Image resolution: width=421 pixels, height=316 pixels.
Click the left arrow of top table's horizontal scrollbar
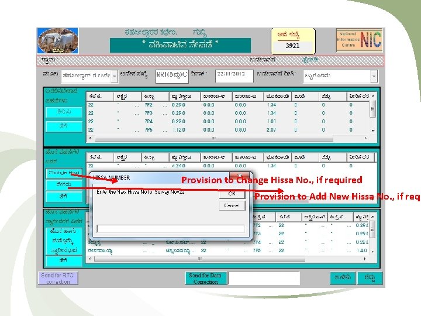pos(91,138)
